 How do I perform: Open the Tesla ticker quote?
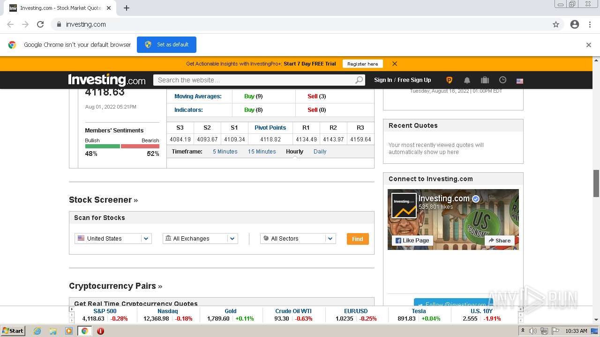coord(419,311)
